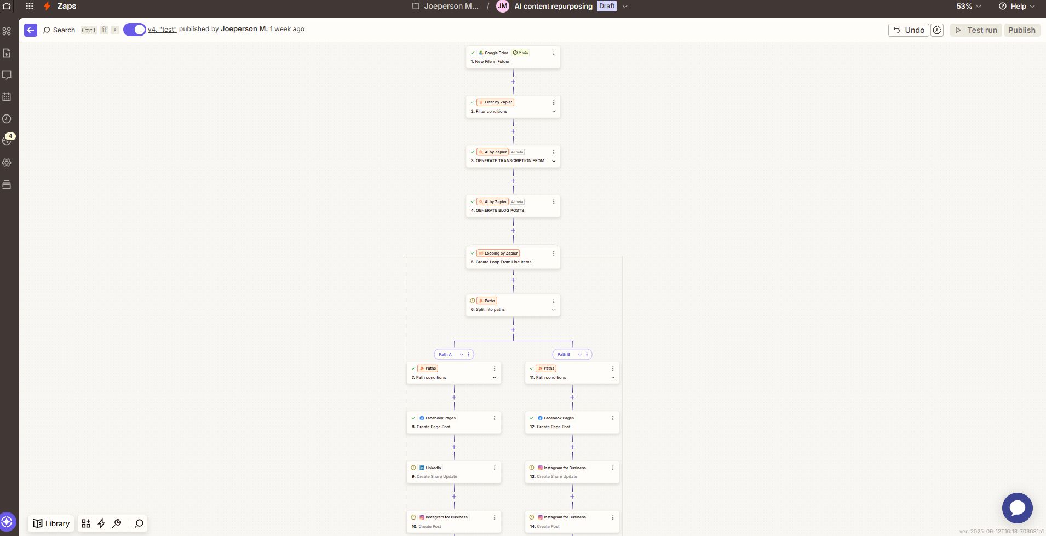Open the sidebar file upload icon
The height and width of the screenshot is (536, 1046).
click(x=7, y=53)
